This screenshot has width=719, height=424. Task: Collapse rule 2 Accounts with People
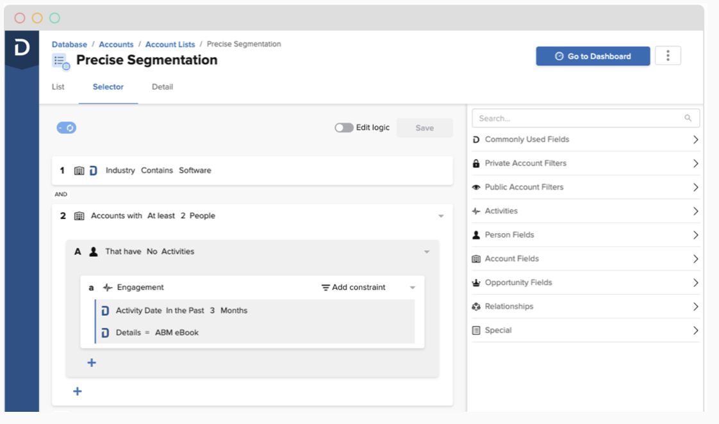[441, 216]
